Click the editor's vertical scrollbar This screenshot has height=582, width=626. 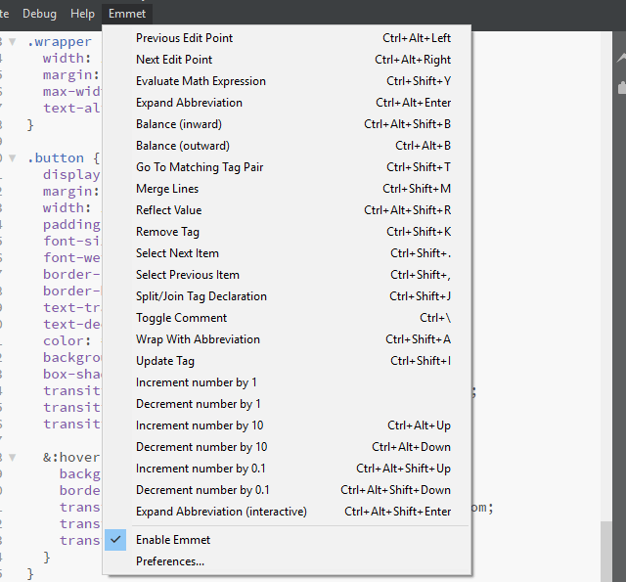click(606, 293)
